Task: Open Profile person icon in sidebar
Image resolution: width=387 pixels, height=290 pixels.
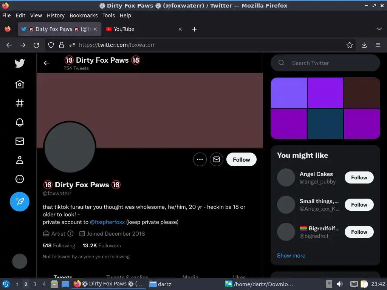Action: [x=20, y=160]
